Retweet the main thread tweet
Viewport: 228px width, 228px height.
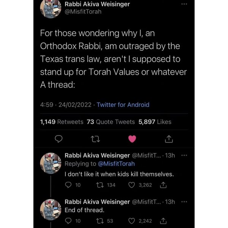coord(95,139)
